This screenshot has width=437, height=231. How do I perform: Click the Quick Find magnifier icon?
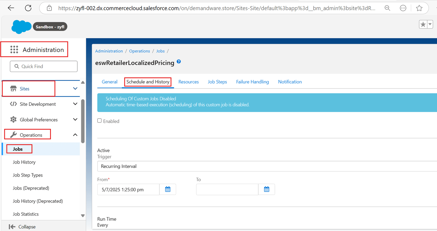click(x=17, y=66)
